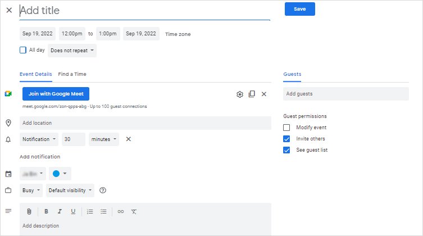Switch to the Find a Time tab
The image size is (423, 236).
72,74
